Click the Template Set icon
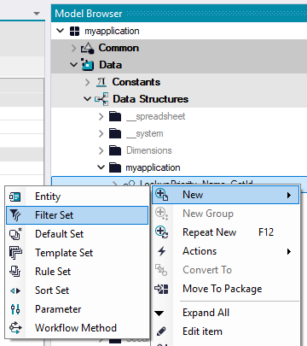 (x=15, y=253)
